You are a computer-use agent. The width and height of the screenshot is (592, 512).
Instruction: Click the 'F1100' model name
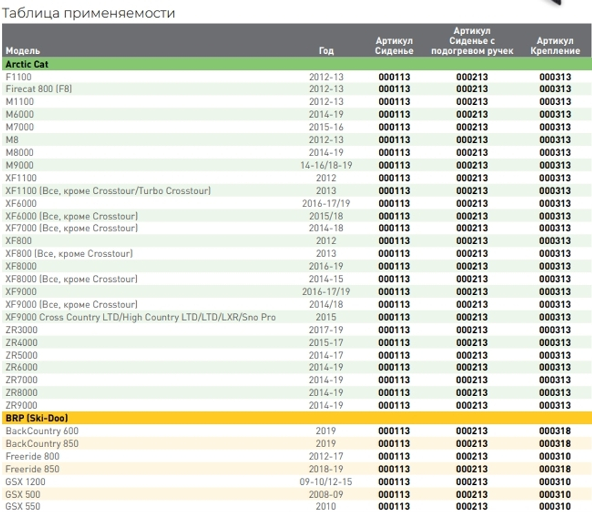pos(19,76)
